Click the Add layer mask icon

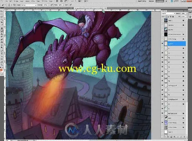coord(171,137)
